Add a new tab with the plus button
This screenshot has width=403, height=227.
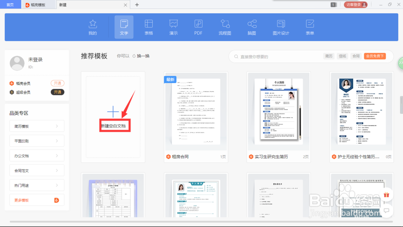point(137,4)
